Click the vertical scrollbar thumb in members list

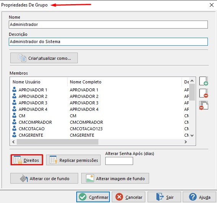pos(192,92)
